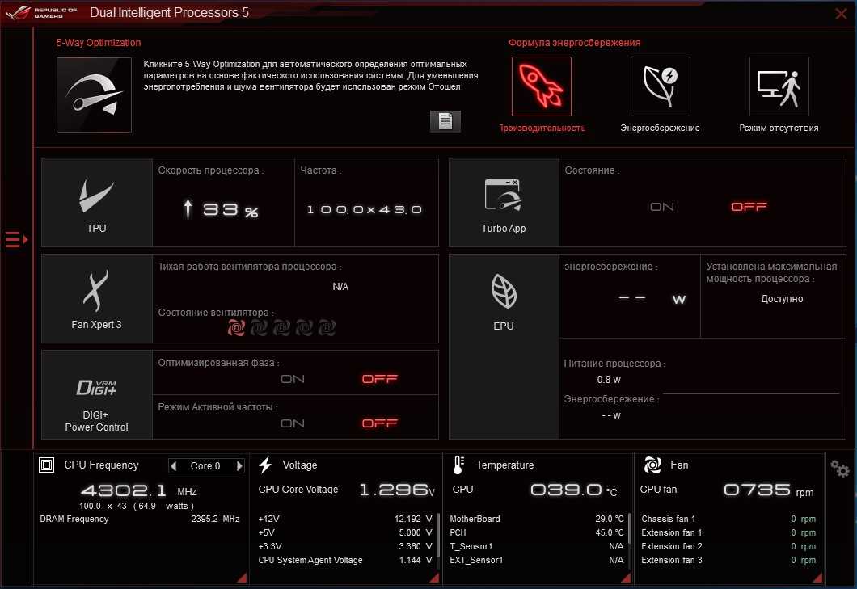Screen dimensions: 857x589
Task: Select the Energy Saving leaf mode
Action: [x=660, y=86]
